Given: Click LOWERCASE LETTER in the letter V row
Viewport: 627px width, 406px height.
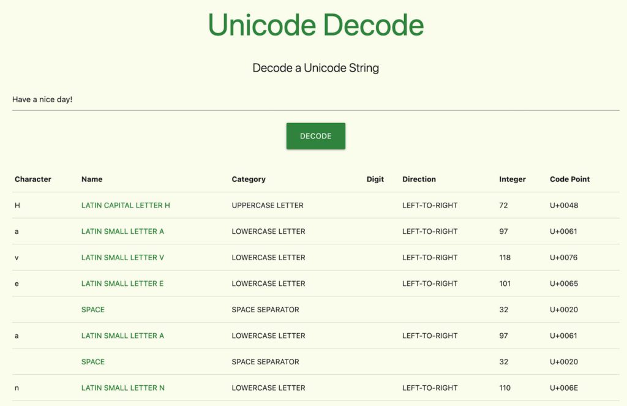Looking at the screenshot, I should [268, 258].
